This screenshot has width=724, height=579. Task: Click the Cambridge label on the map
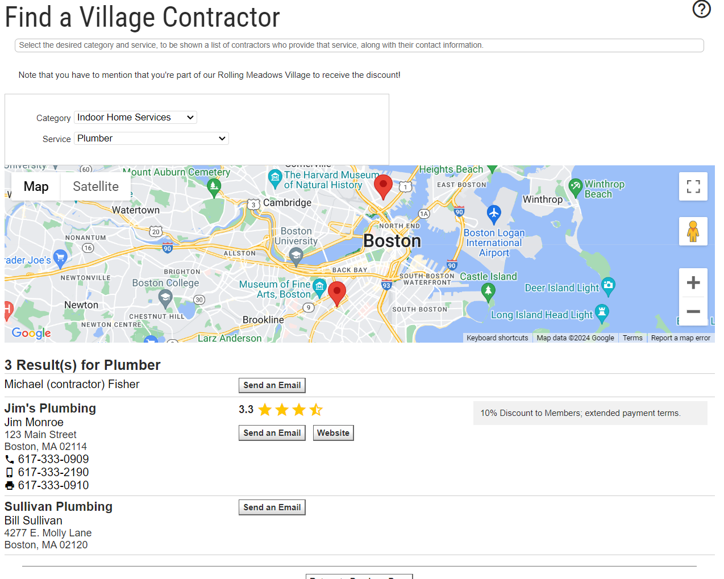(x=287, y=203)
